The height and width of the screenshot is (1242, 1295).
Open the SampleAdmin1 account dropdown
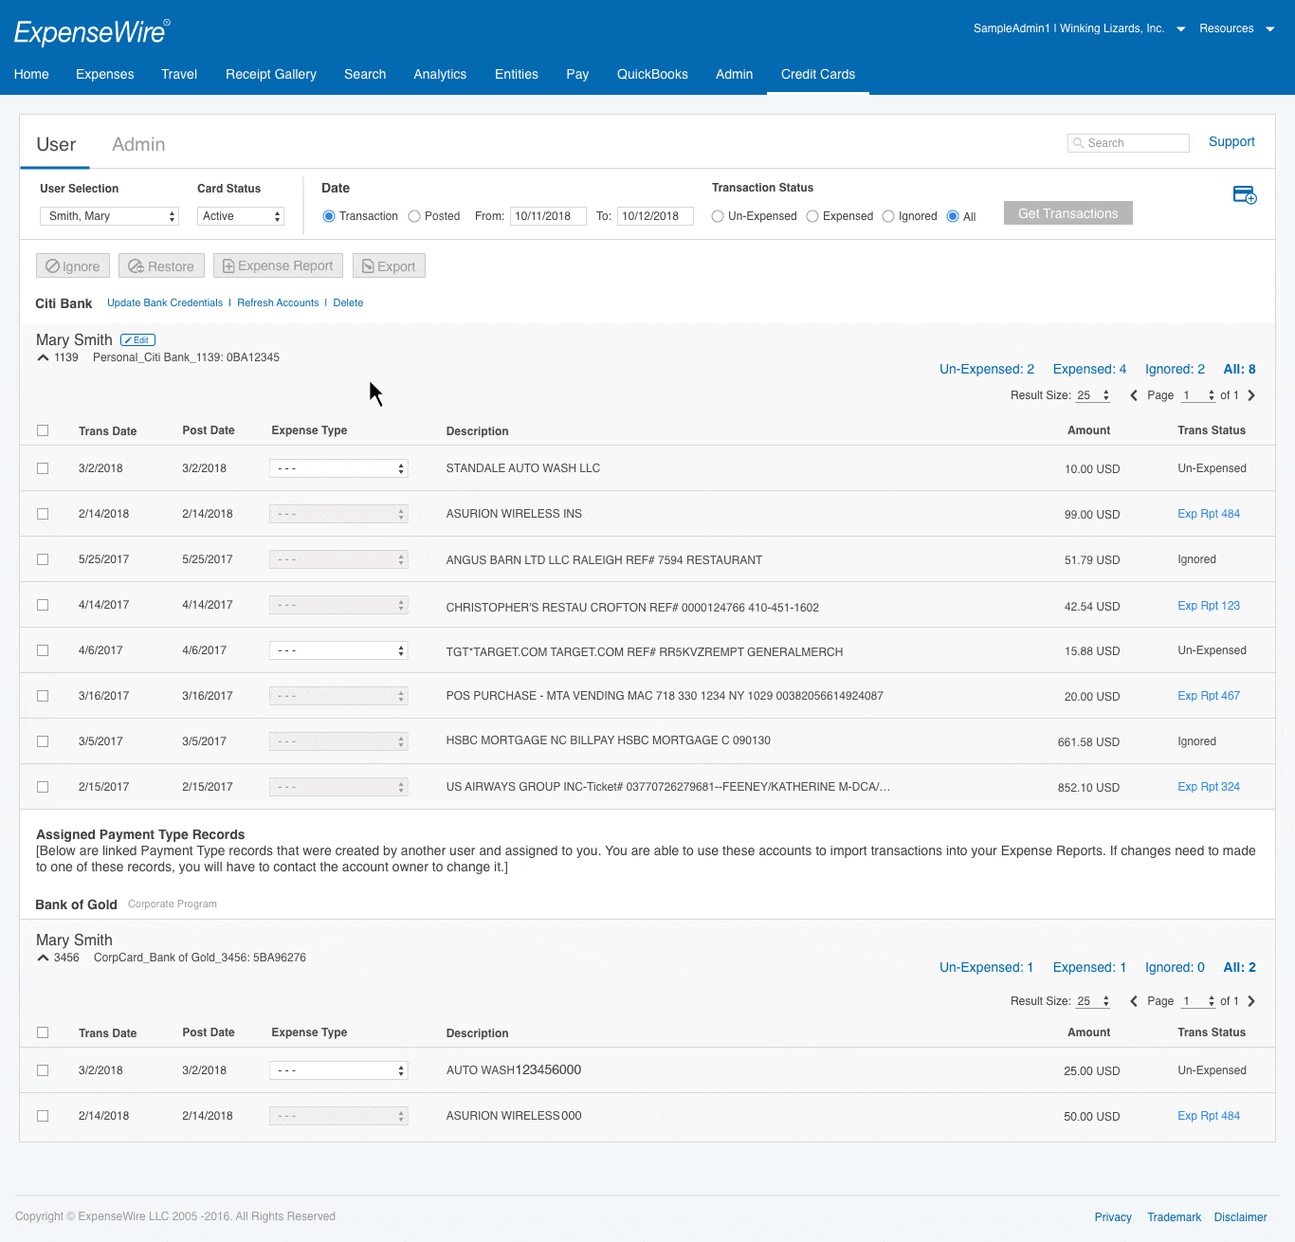click(x=1181, y=29)
